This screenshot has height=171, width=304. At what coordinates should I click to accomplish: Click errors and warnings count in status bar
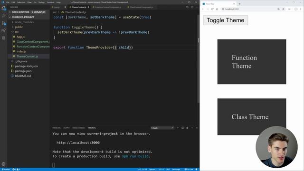(16, 170)
